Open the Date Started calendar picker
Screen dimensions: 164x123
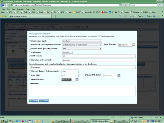point(134,45)
